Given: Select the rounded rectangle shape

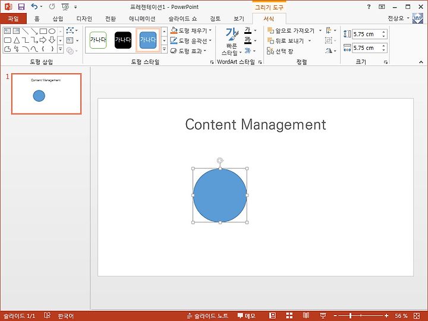Looking at the screenshot, I should click(x=7, y=40).
